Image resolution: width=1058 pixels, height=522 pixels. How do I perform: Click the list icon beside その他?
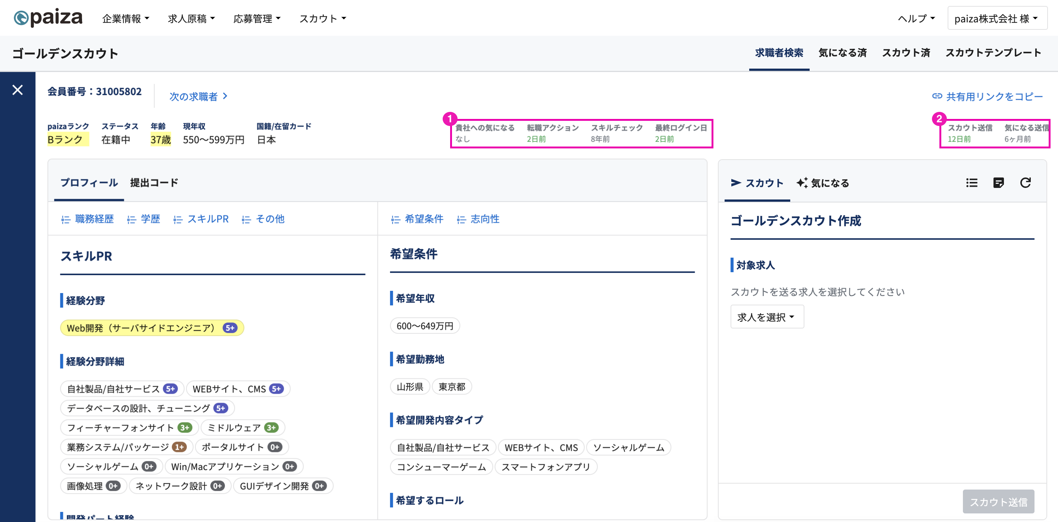point(247,220)
